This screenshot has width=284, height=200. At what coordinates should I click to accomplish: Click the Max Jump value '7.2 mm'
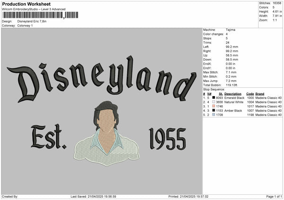231,81
